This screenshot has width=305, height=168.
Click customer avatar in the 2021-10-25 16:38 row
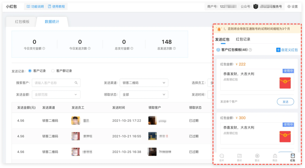(152, 152)
